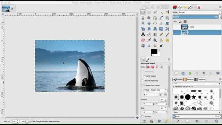Toggle lock alpha channel icon
Image resolution: width=222 pixels, height=125 pixels.
coord(185,22)
